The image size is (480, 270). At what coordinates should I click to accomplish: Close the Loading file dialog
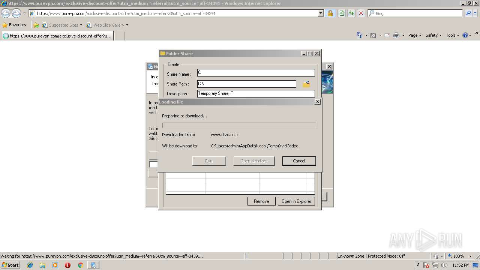[318, 102]
